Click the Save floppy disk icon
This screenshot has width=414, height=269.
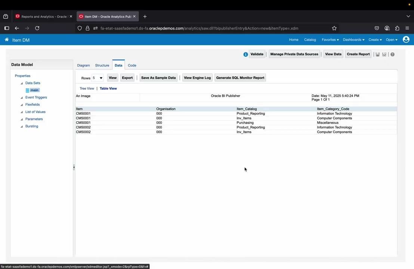pos(377,55)
